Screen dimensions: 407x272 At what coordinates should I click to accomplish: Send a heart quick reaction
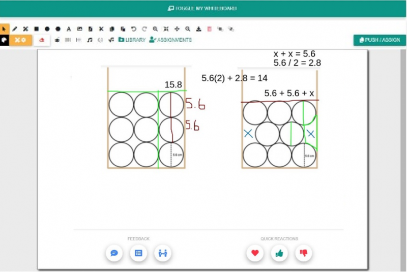(x=255, y=253)
